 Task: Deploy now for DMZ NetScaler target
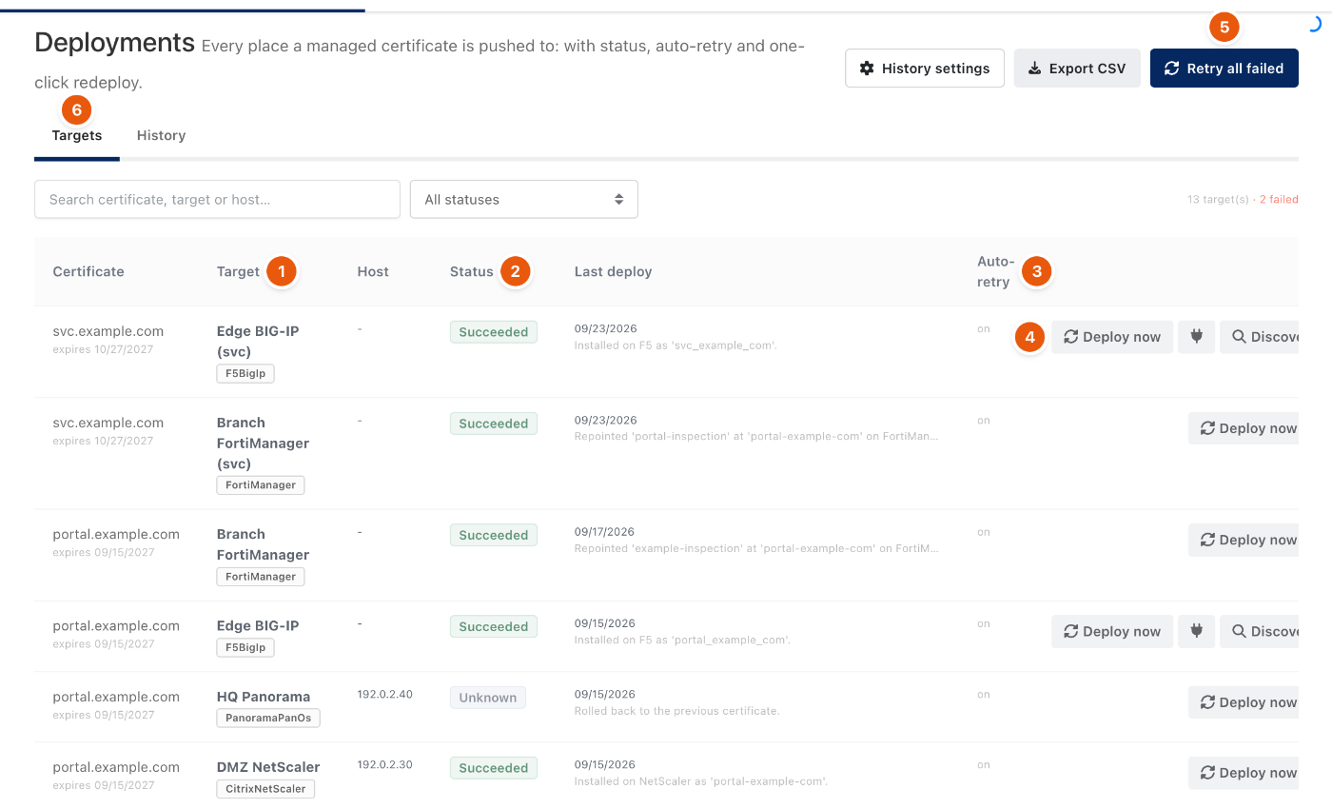[x=1244, y=773]
